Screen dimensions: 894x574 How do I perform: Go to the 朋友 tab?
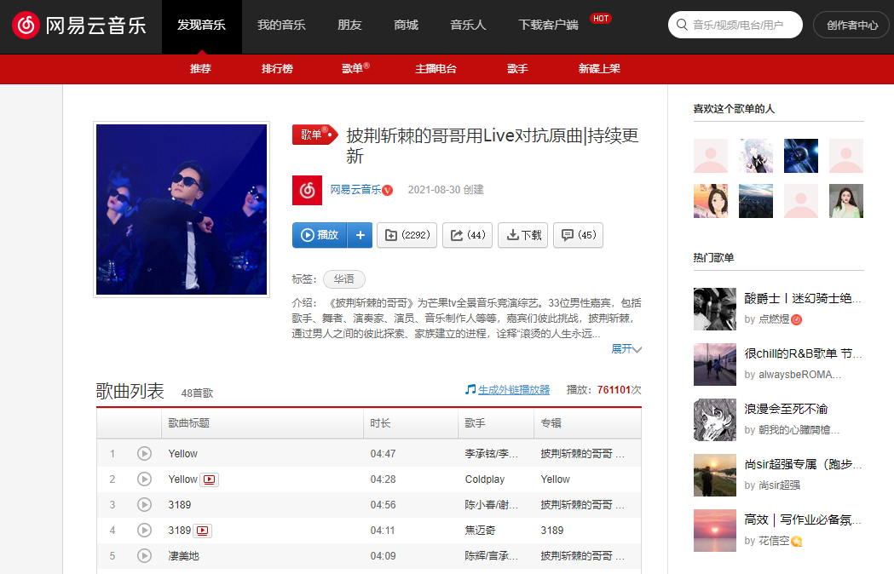click(x=349, y=26)
